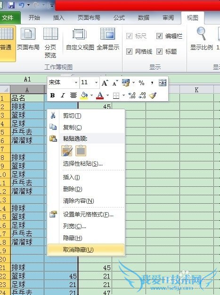Click the second paste option icon
This screenshot has width=220, height=295.
tap(81, 151)
